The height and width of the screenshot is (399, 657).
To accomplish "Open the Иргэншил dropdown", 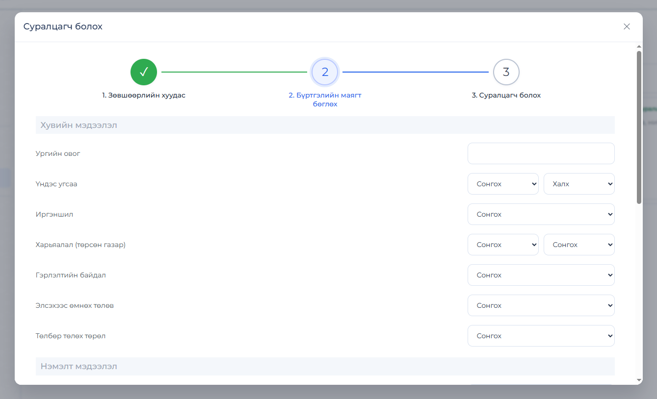I will click(541, 214).
